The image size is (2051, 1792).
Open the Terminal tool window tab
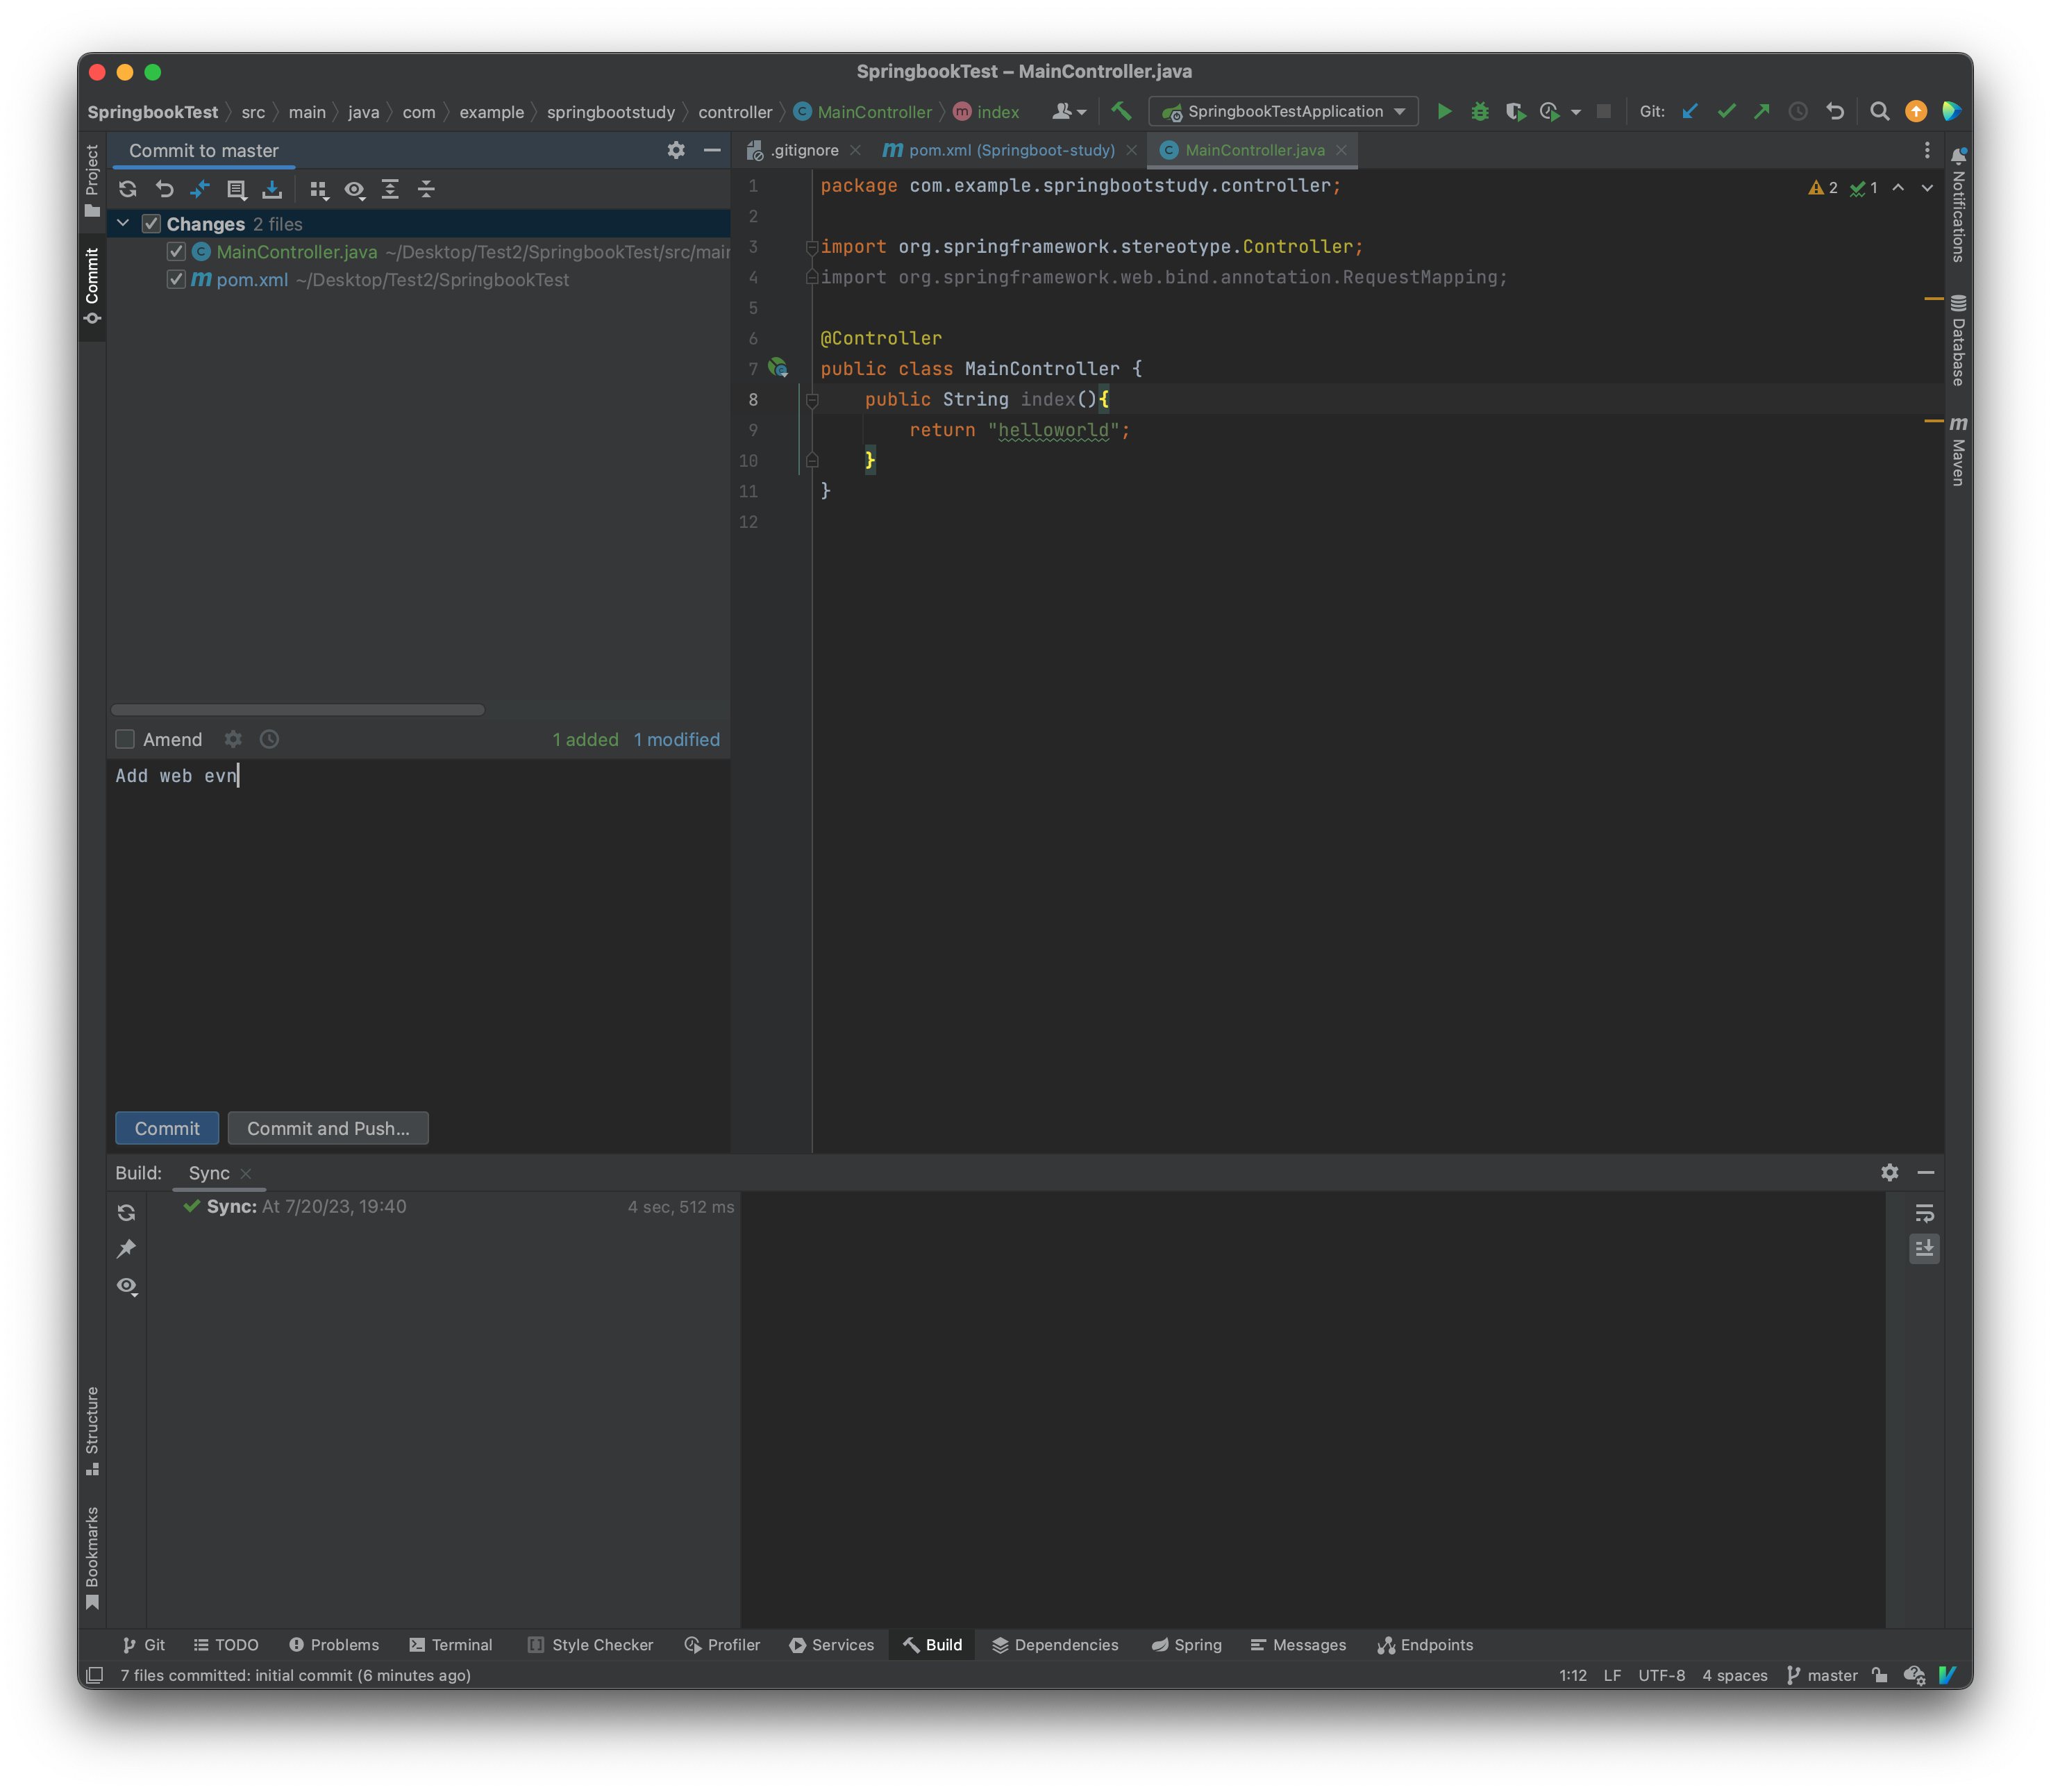click(x=451, y=1645)
